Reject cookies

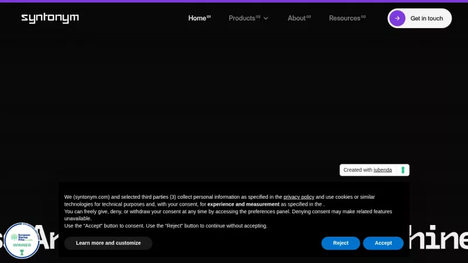340,243
